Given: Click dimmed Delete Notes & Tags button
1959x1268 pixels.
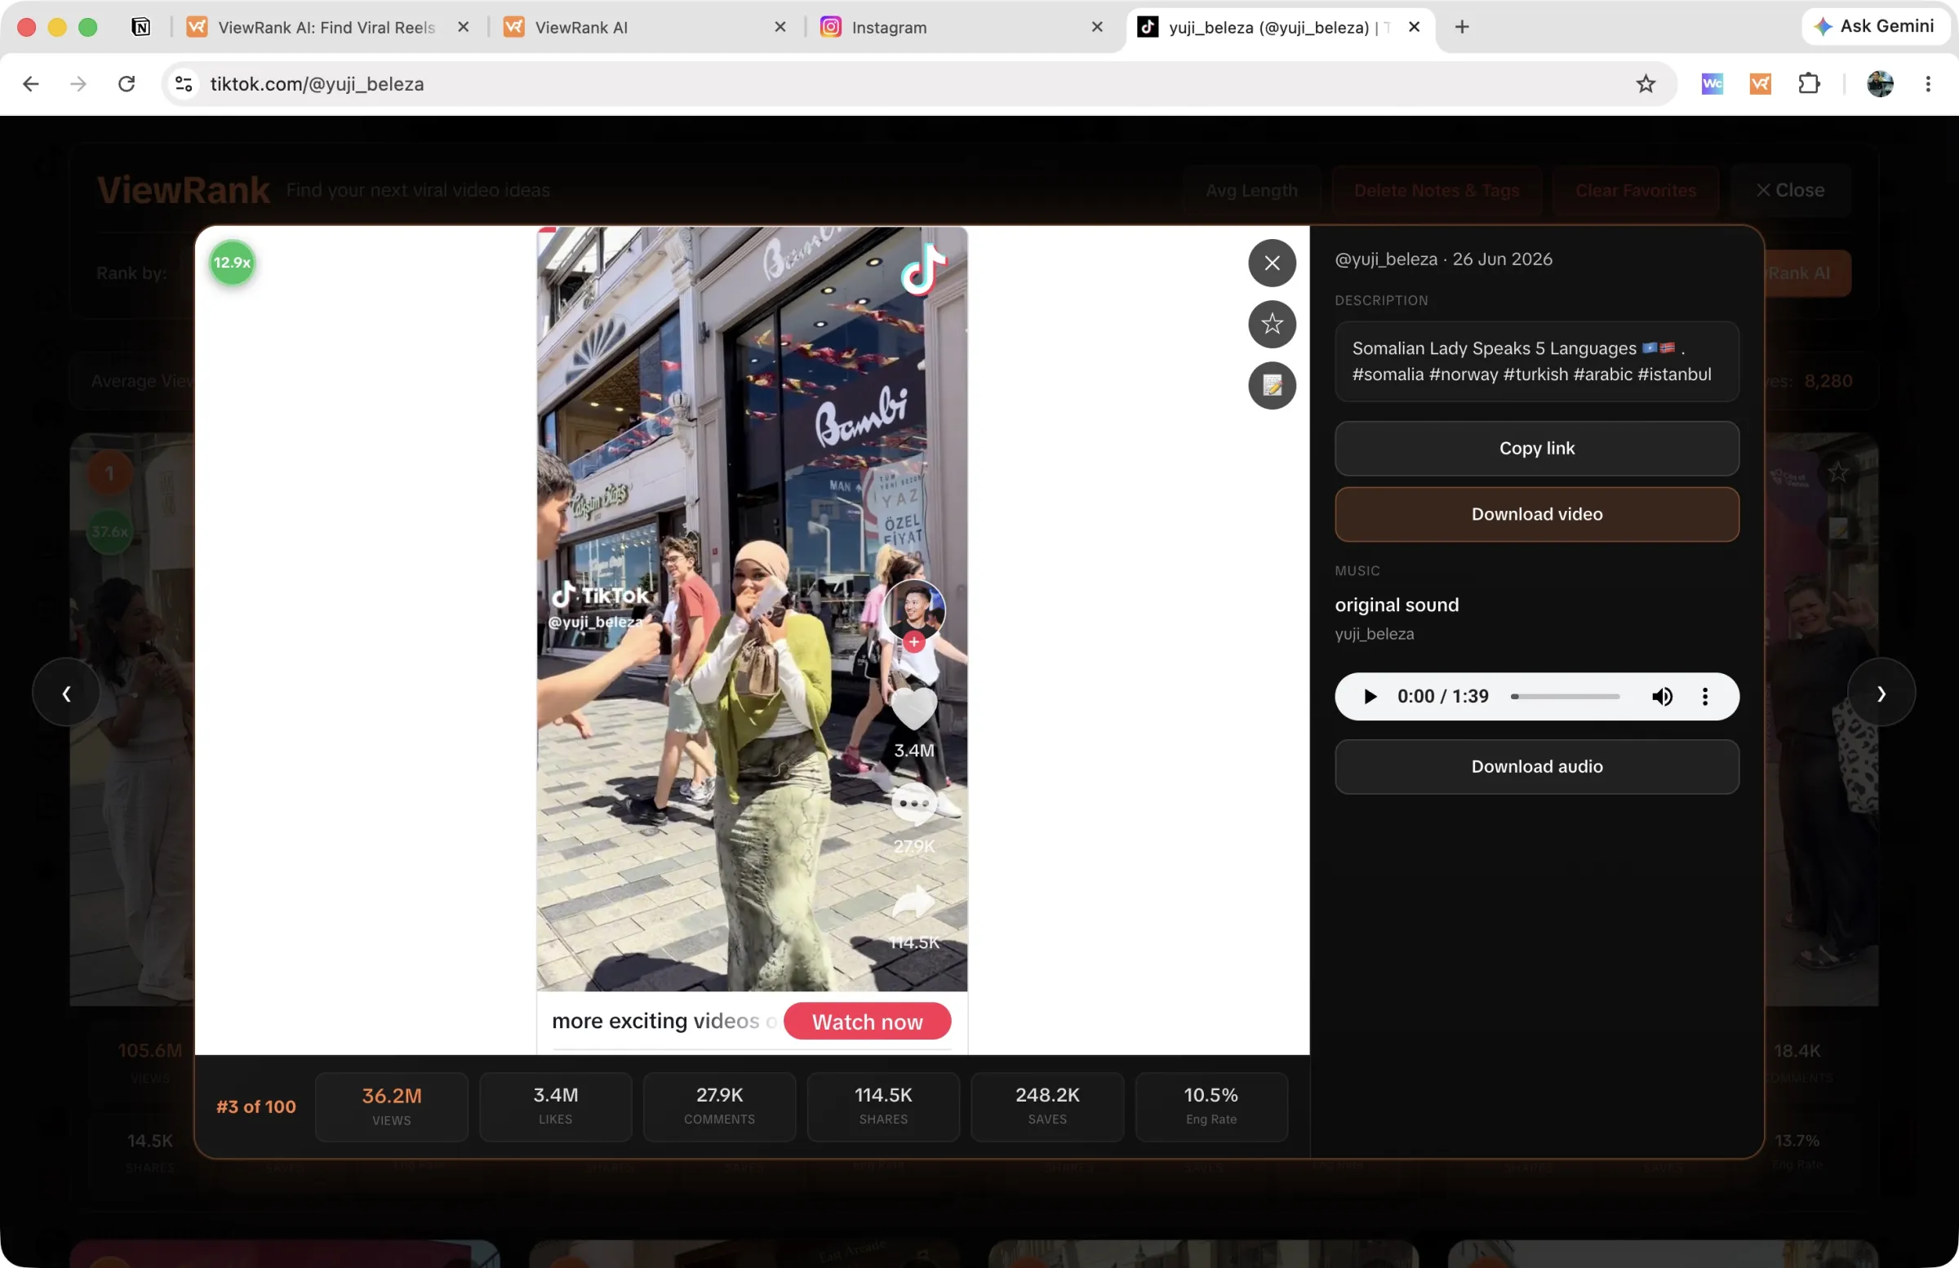Looking at the screenshot, I should (1437, 190).
